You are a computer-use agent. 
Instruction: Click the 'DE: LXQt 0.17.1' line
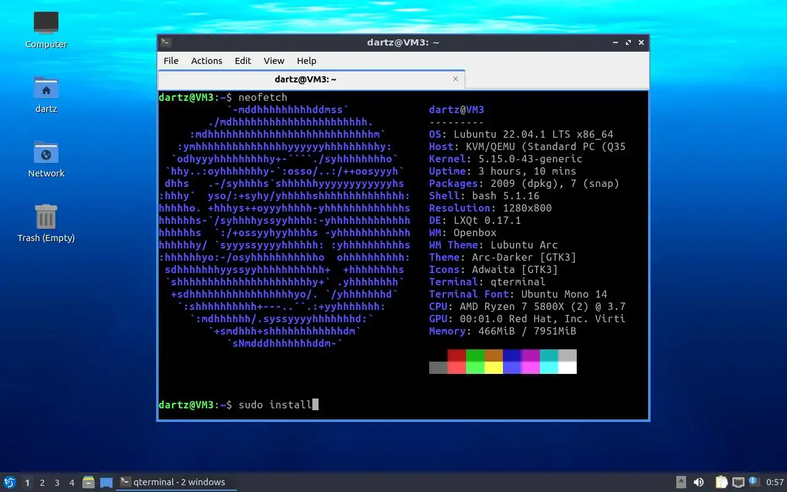pyautogui.click(x=475, y=220)
